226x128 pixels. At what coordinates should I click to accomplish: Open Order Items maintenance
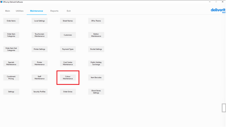click(x=11, y=21)
